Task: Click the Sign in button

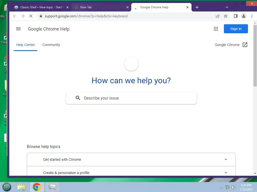Action: tap(236, 29)
